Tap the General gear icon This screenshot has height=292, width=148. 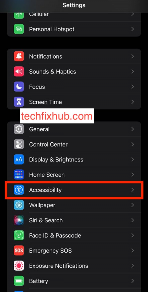click(x=19, y=129)
